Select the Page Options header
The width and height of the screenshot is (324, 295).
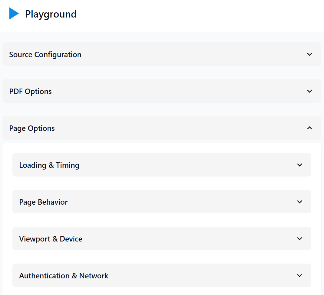click(x=32, y=128)
